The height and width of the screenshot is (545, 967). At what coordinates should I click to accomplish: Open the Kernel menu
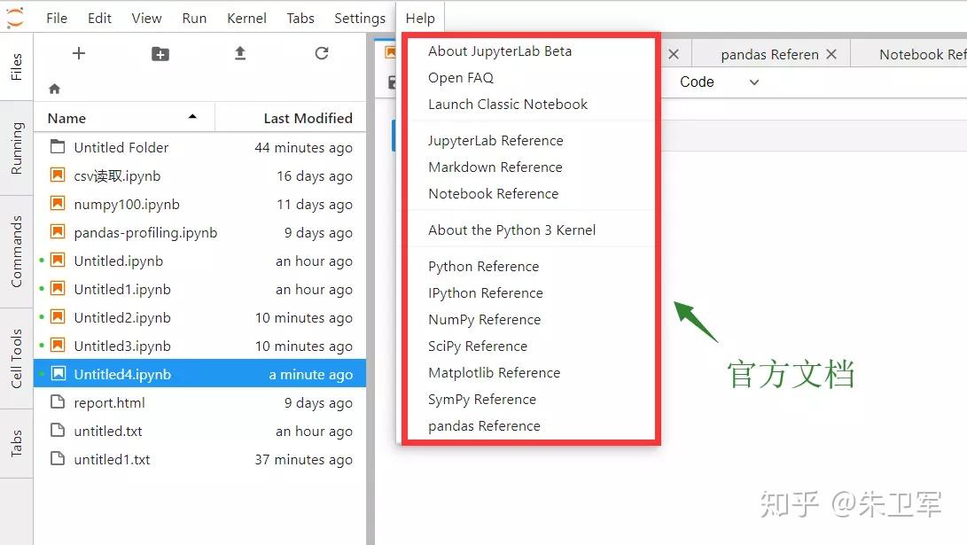[246, 19]
